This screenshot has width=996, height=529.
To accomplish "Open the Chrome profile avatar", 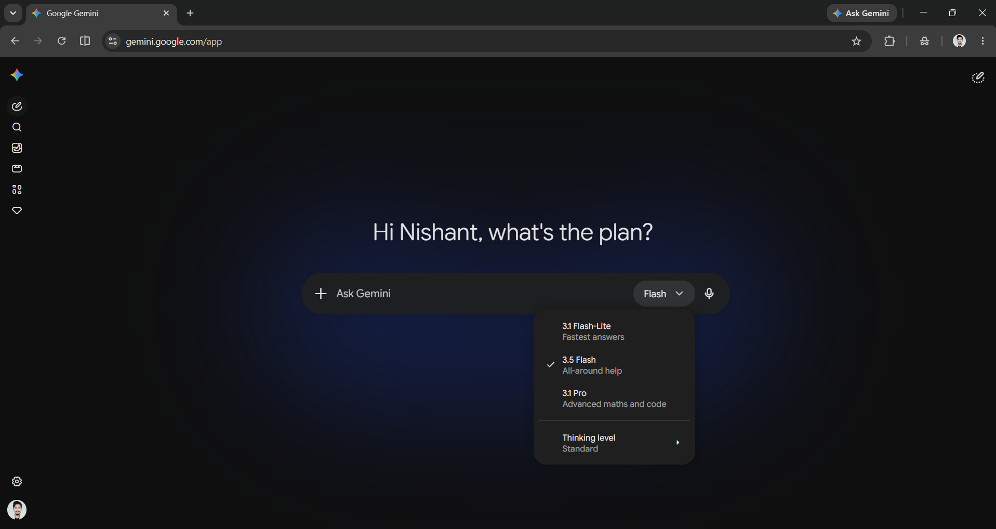I will click(x=959, y=41).
